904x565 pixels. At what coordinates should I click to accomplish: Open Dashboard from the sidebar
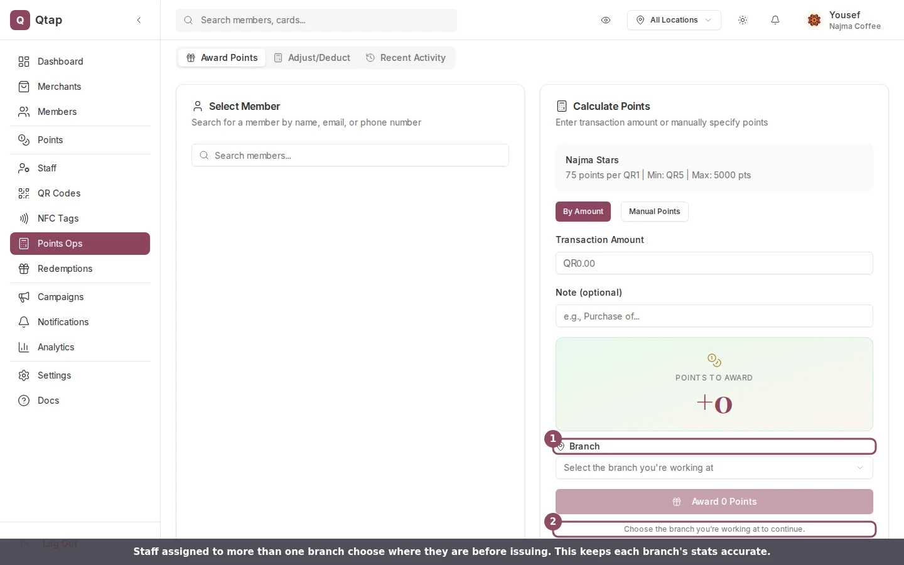(80, 62)
